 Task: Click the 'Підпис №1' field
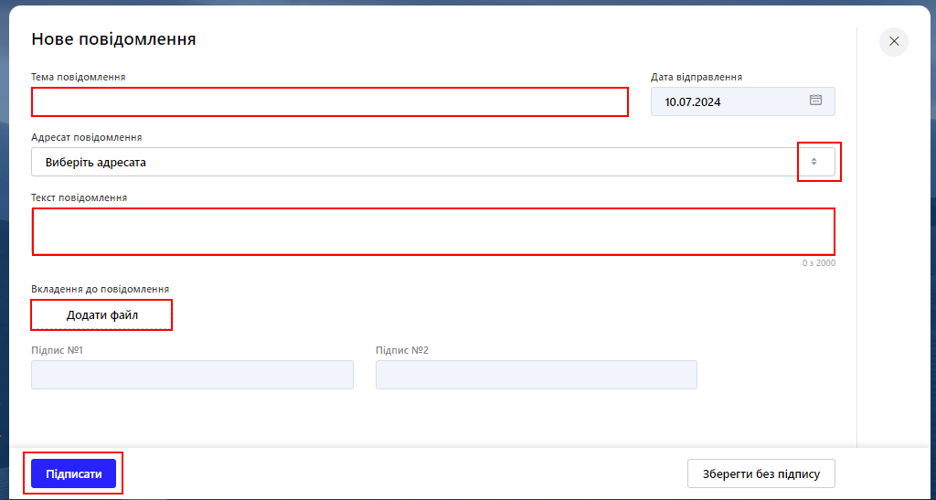pos(192,375)
